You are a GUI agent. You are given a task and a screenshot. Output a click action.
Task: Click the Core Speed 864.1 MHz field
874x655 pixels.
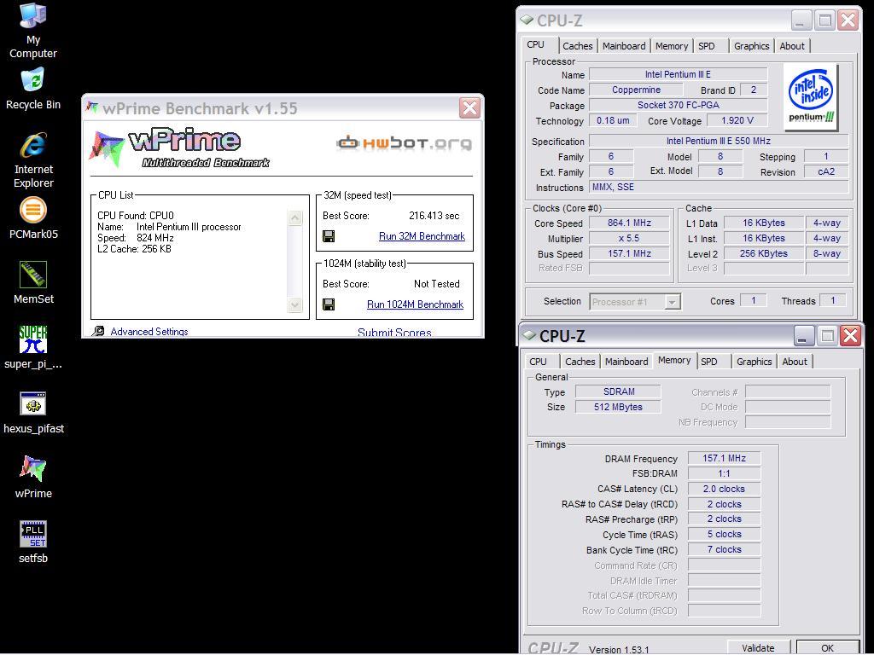tap(629, 223)
